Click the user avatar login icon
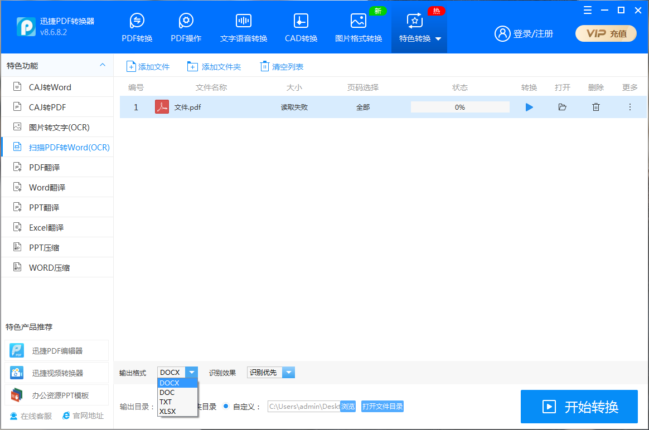 (502, 33)
